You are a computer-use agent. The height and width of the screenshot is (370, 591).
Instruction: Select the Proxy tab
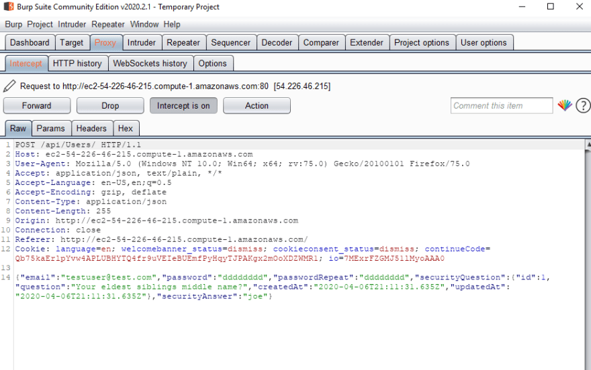(105, 42)
